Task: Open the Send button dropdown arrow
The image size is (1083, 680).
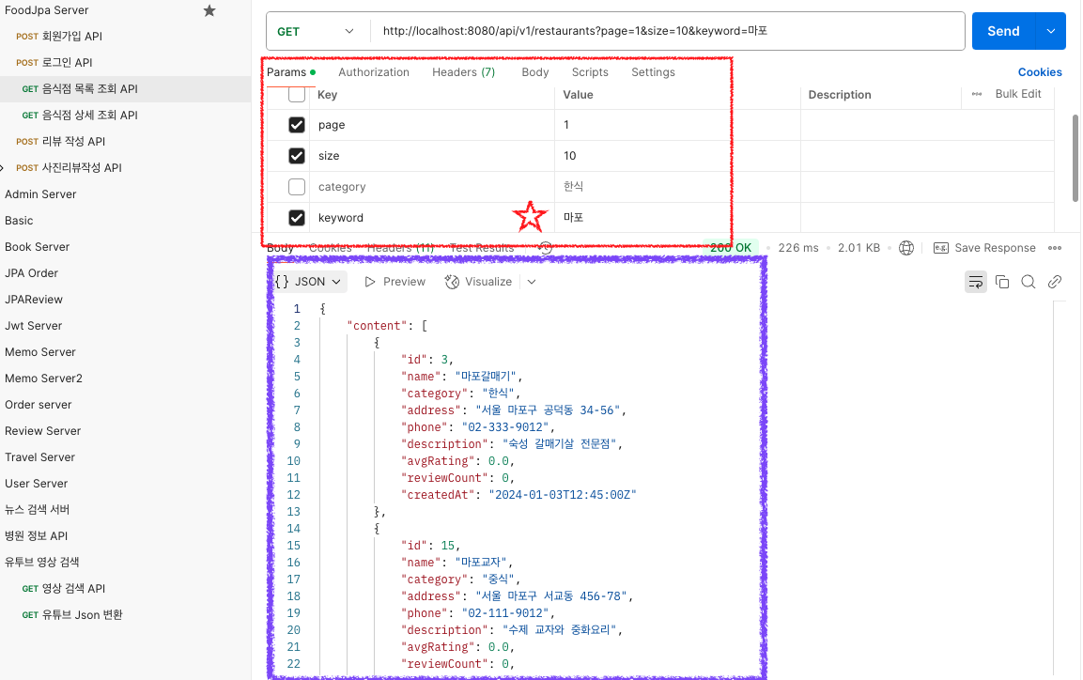Action: click(x=1050, y=31)
